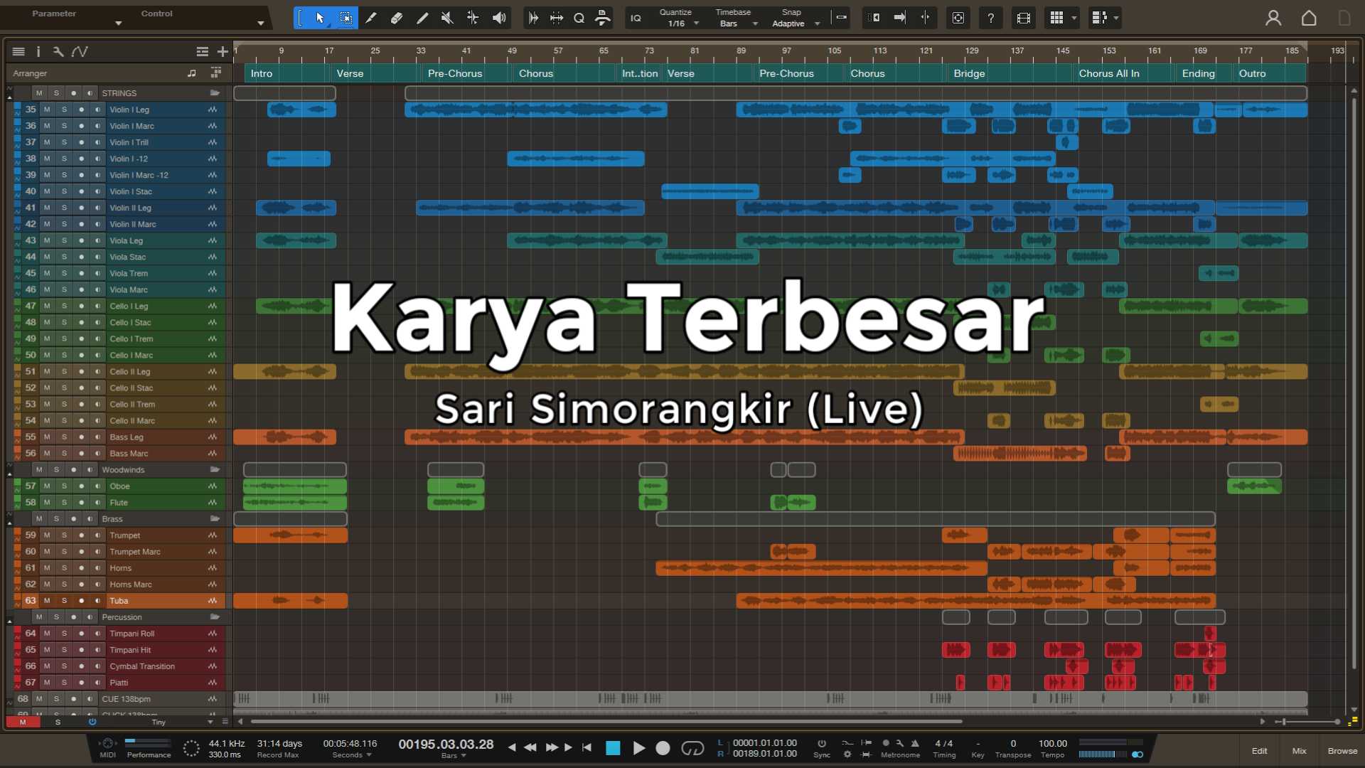Toggle the loop button in transport

tap(692, 748)
